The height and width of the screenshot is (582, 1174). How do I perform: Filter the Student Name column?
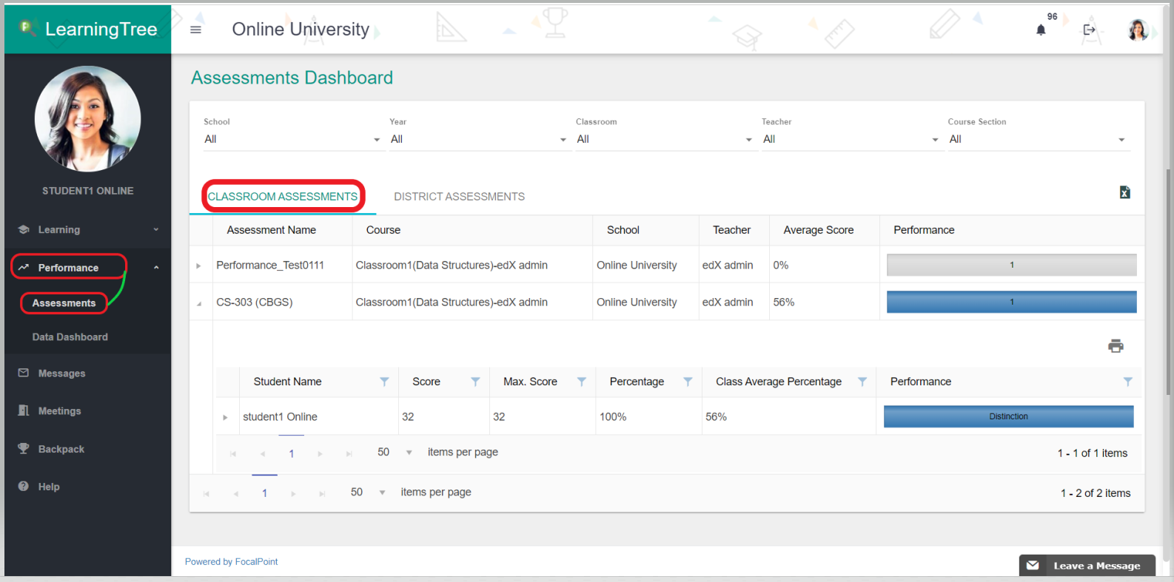click(384, 382)
